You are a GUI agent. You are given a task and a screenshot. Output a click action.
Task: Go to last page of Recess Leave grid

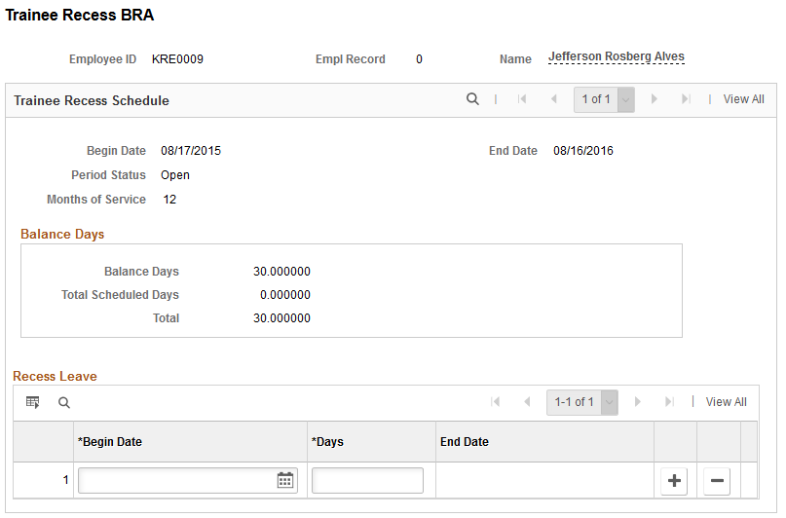(x=669, y=402)
